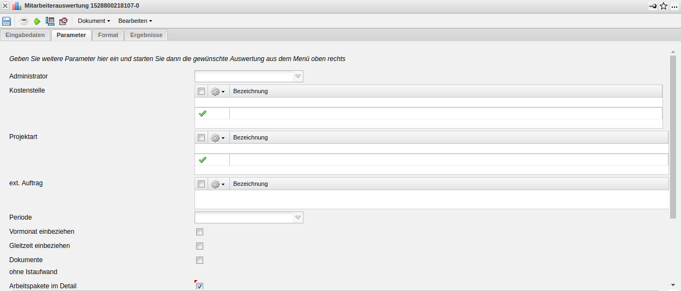
Task: Switch to the Ergebnisse tab
Action: [x=146, y=35]
